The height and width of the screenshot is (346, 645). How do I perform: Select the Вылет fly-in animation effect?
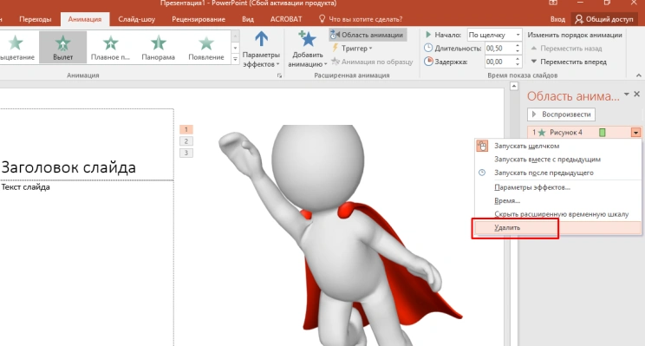point(63,48)
